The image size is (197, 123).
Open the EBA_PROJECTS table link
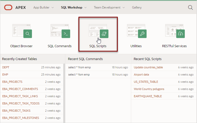tap(12, 82)
